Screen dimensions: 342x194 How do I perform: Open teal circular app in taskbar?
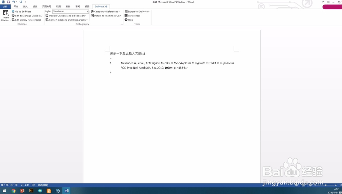click(x=40, y=191)
